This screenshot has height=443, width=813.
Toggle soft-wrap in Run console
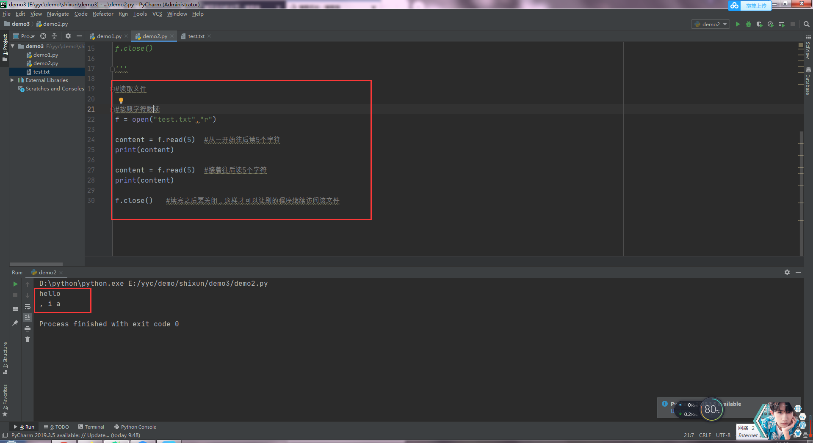[28, 306]
